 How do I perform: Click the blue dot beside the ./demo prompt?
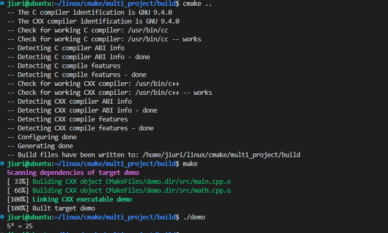[2, 217]
